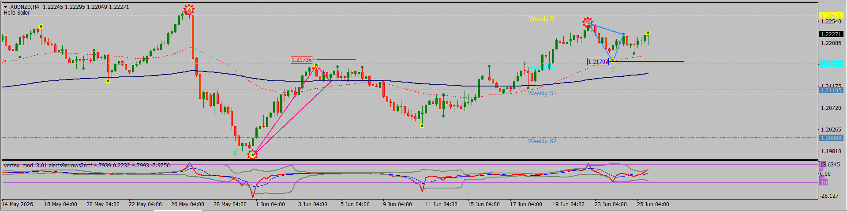The height and width of the screenshot is (211, 847).
Task: Click the yellow 1.22671 price tag on the axis
Action: click(x=831, y=15)
